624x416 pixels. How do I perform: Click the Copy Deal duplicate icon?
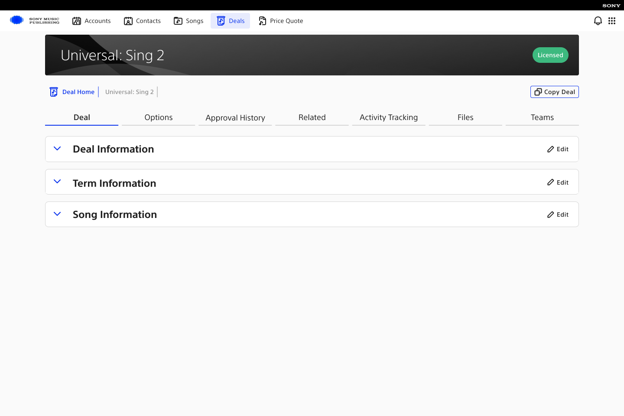pos(538,92)
